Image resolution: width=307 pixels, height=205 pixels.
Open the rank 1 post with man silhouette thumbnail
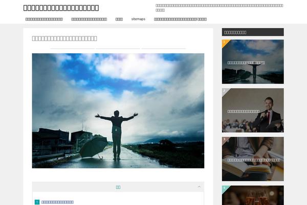click(253, 61)
